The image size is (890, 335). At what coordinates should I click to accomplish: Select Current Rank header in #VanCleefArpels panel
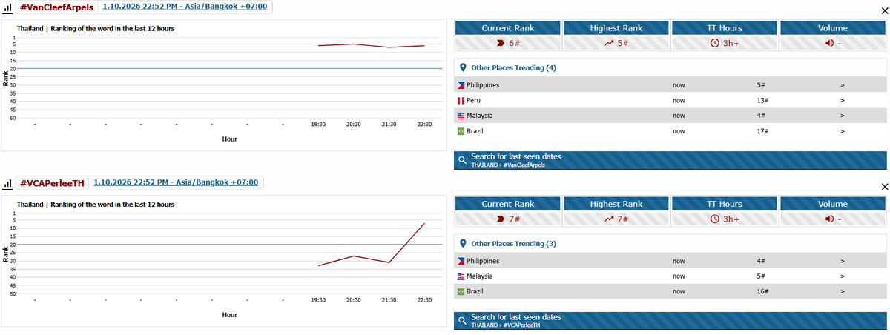coord(507,28)
